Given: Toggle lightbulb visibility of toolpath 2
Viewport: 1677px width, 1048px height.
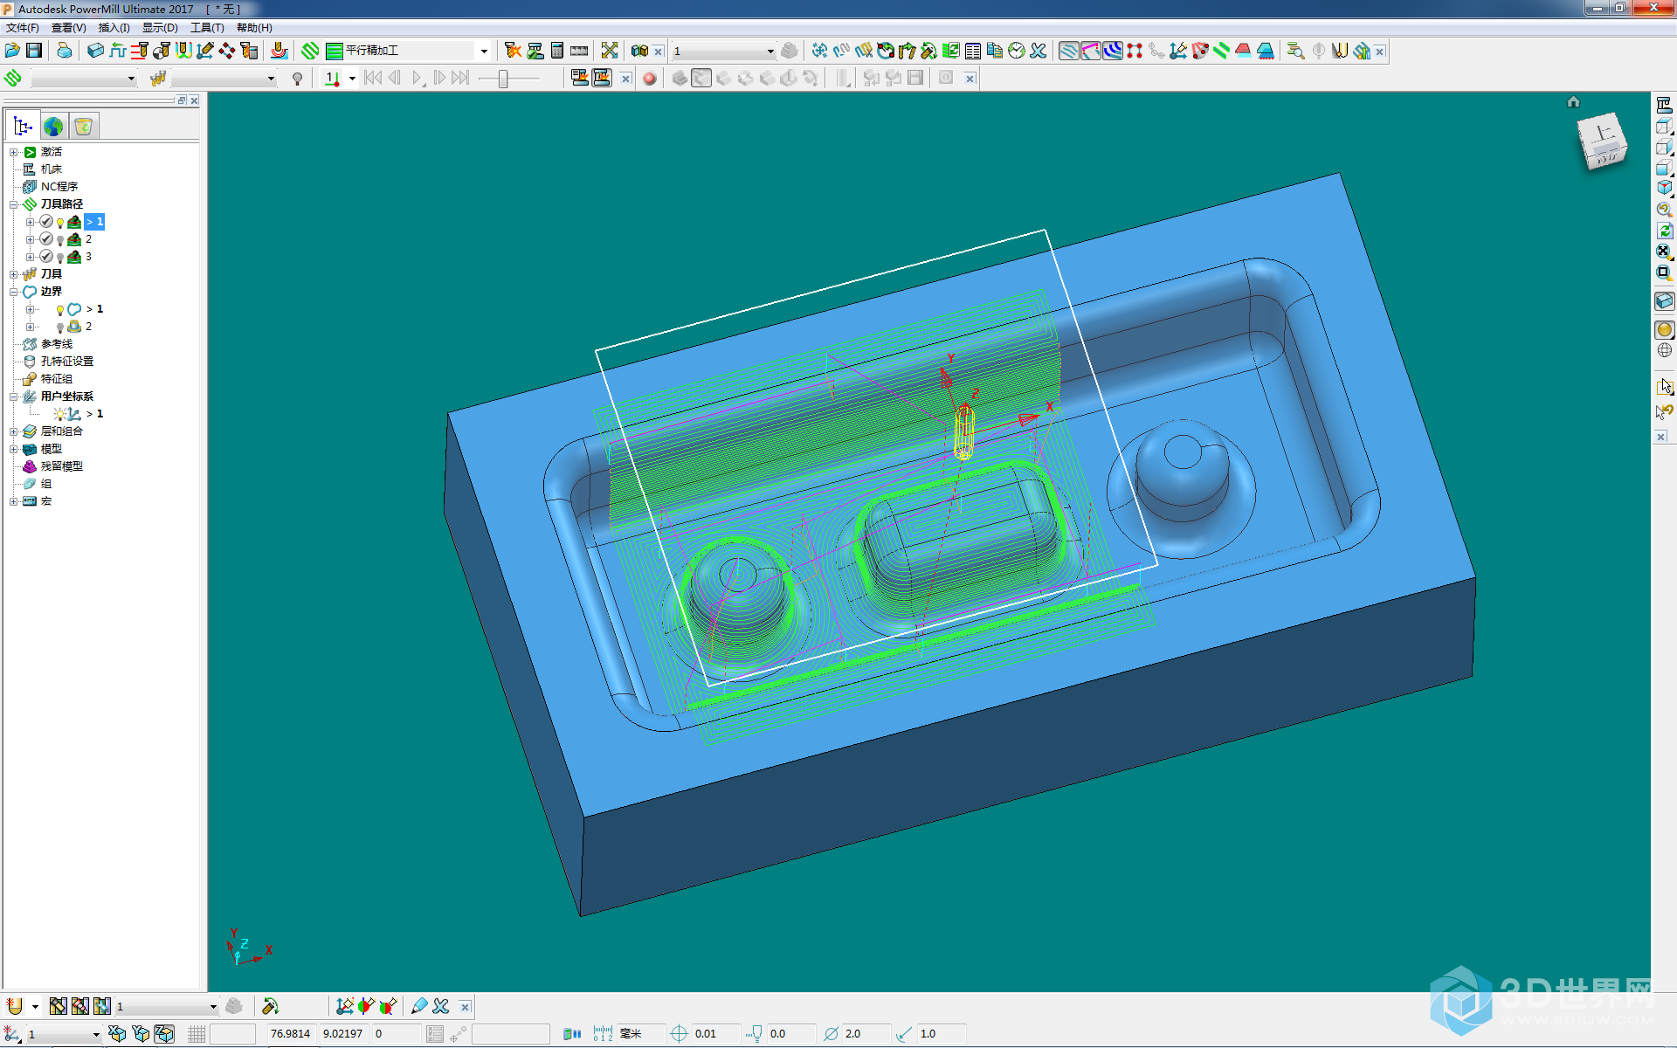Looking at the screenshot, I should tap(60, 240).
